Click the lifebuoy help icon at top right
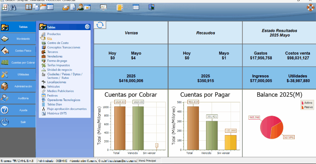 point(310,7)
